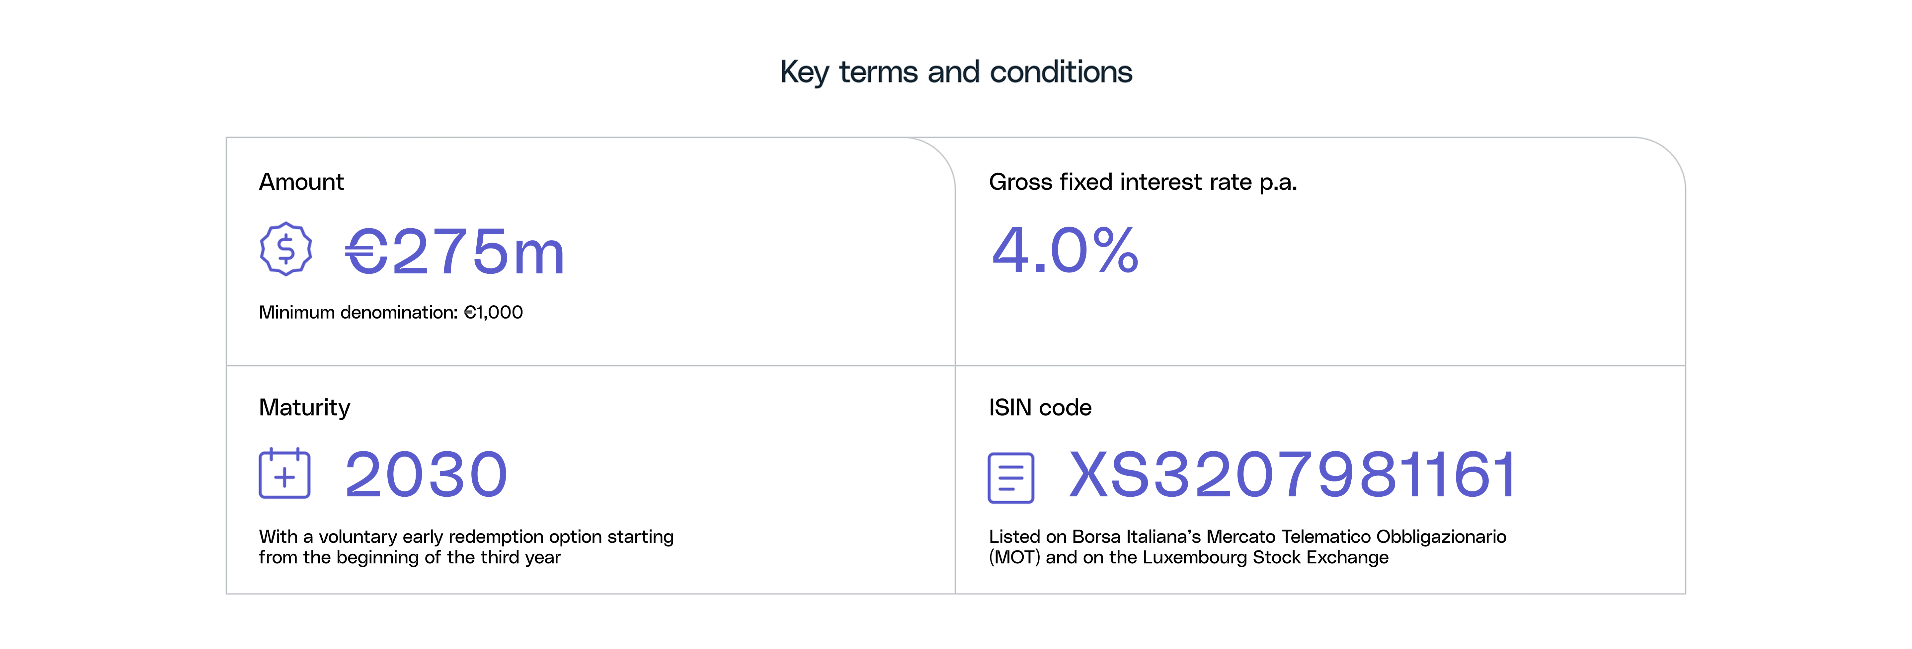Click the document icon beside the ISIN code
The width and height of the screenshot is (1912, 649).
tap(1010, 477)
